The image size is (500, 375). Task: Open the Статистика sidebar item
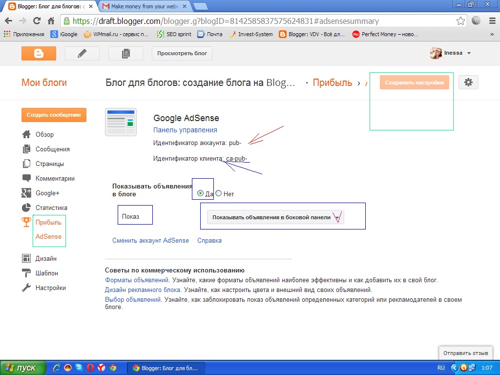coord(51,208)
